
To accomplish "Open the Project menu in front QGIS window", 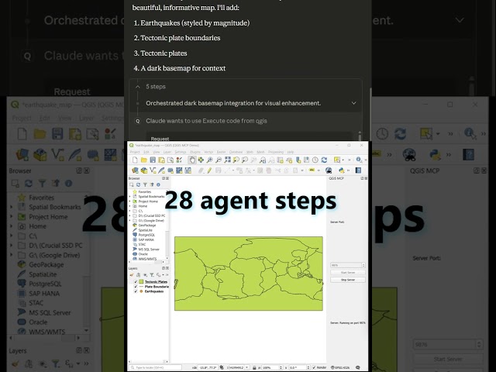I will pos(135,152).
